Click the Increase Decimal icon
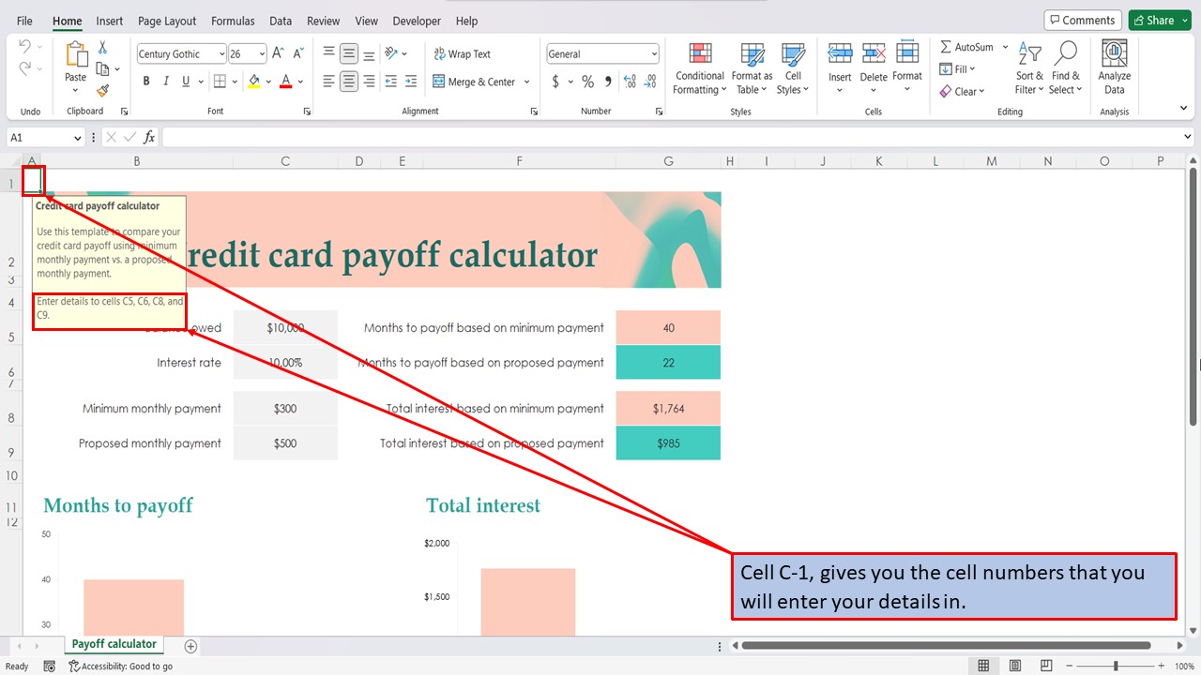 click(x=628, y=82)
